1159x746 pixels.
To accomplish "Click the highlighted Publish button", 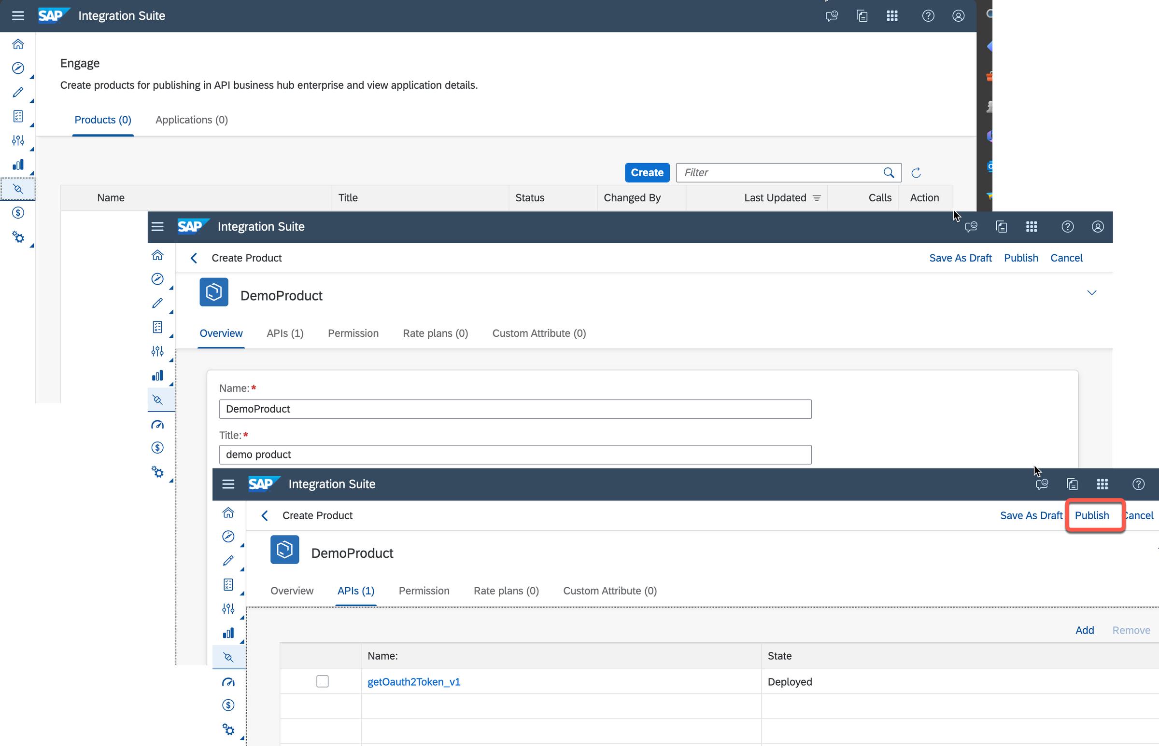I will point(1092,515).
